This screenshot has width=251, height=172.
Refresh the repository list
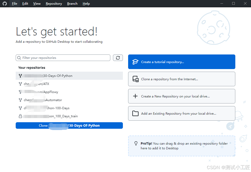pos(118,58)
